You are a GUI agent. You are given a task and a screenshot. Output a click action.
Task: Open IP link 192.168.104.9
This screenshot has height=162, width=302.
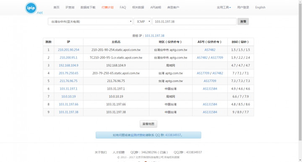pos(68,65)
